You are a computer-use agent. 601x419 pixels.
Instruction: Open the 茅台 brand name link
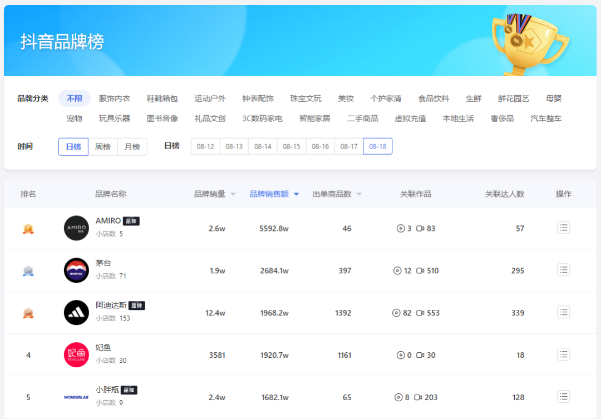pyautogui.click(x=104, y=263)
